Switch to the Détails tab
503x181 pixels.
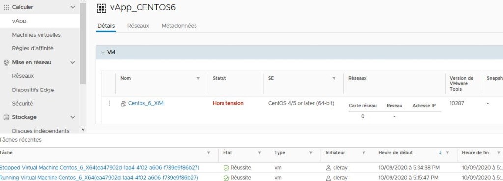tap(106, 26)
